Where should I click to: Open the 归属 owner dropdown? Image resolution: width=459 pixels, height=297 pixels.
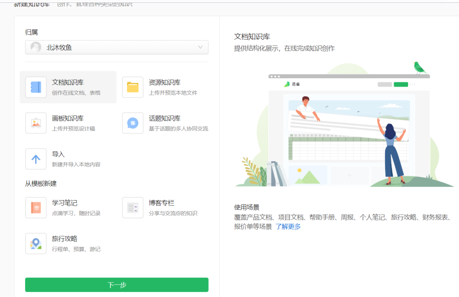click(116, 48)
